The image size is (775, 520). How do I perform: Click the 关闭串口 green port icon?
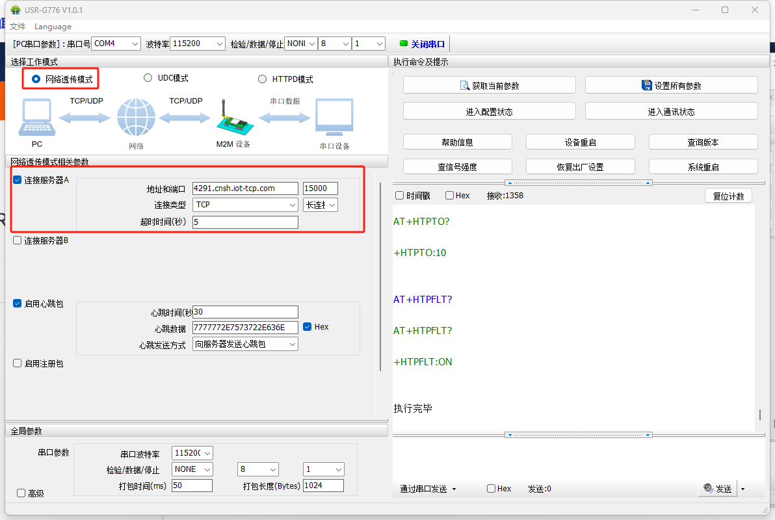[403, 44]
